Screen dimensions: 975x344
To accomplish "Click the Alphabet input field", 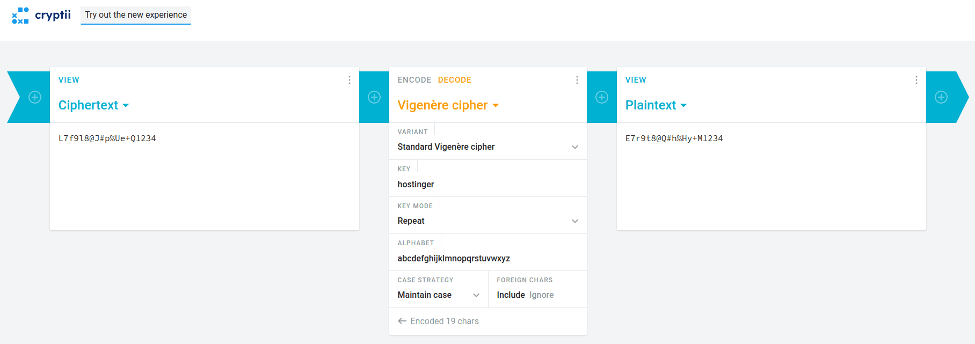I will 488,259.
